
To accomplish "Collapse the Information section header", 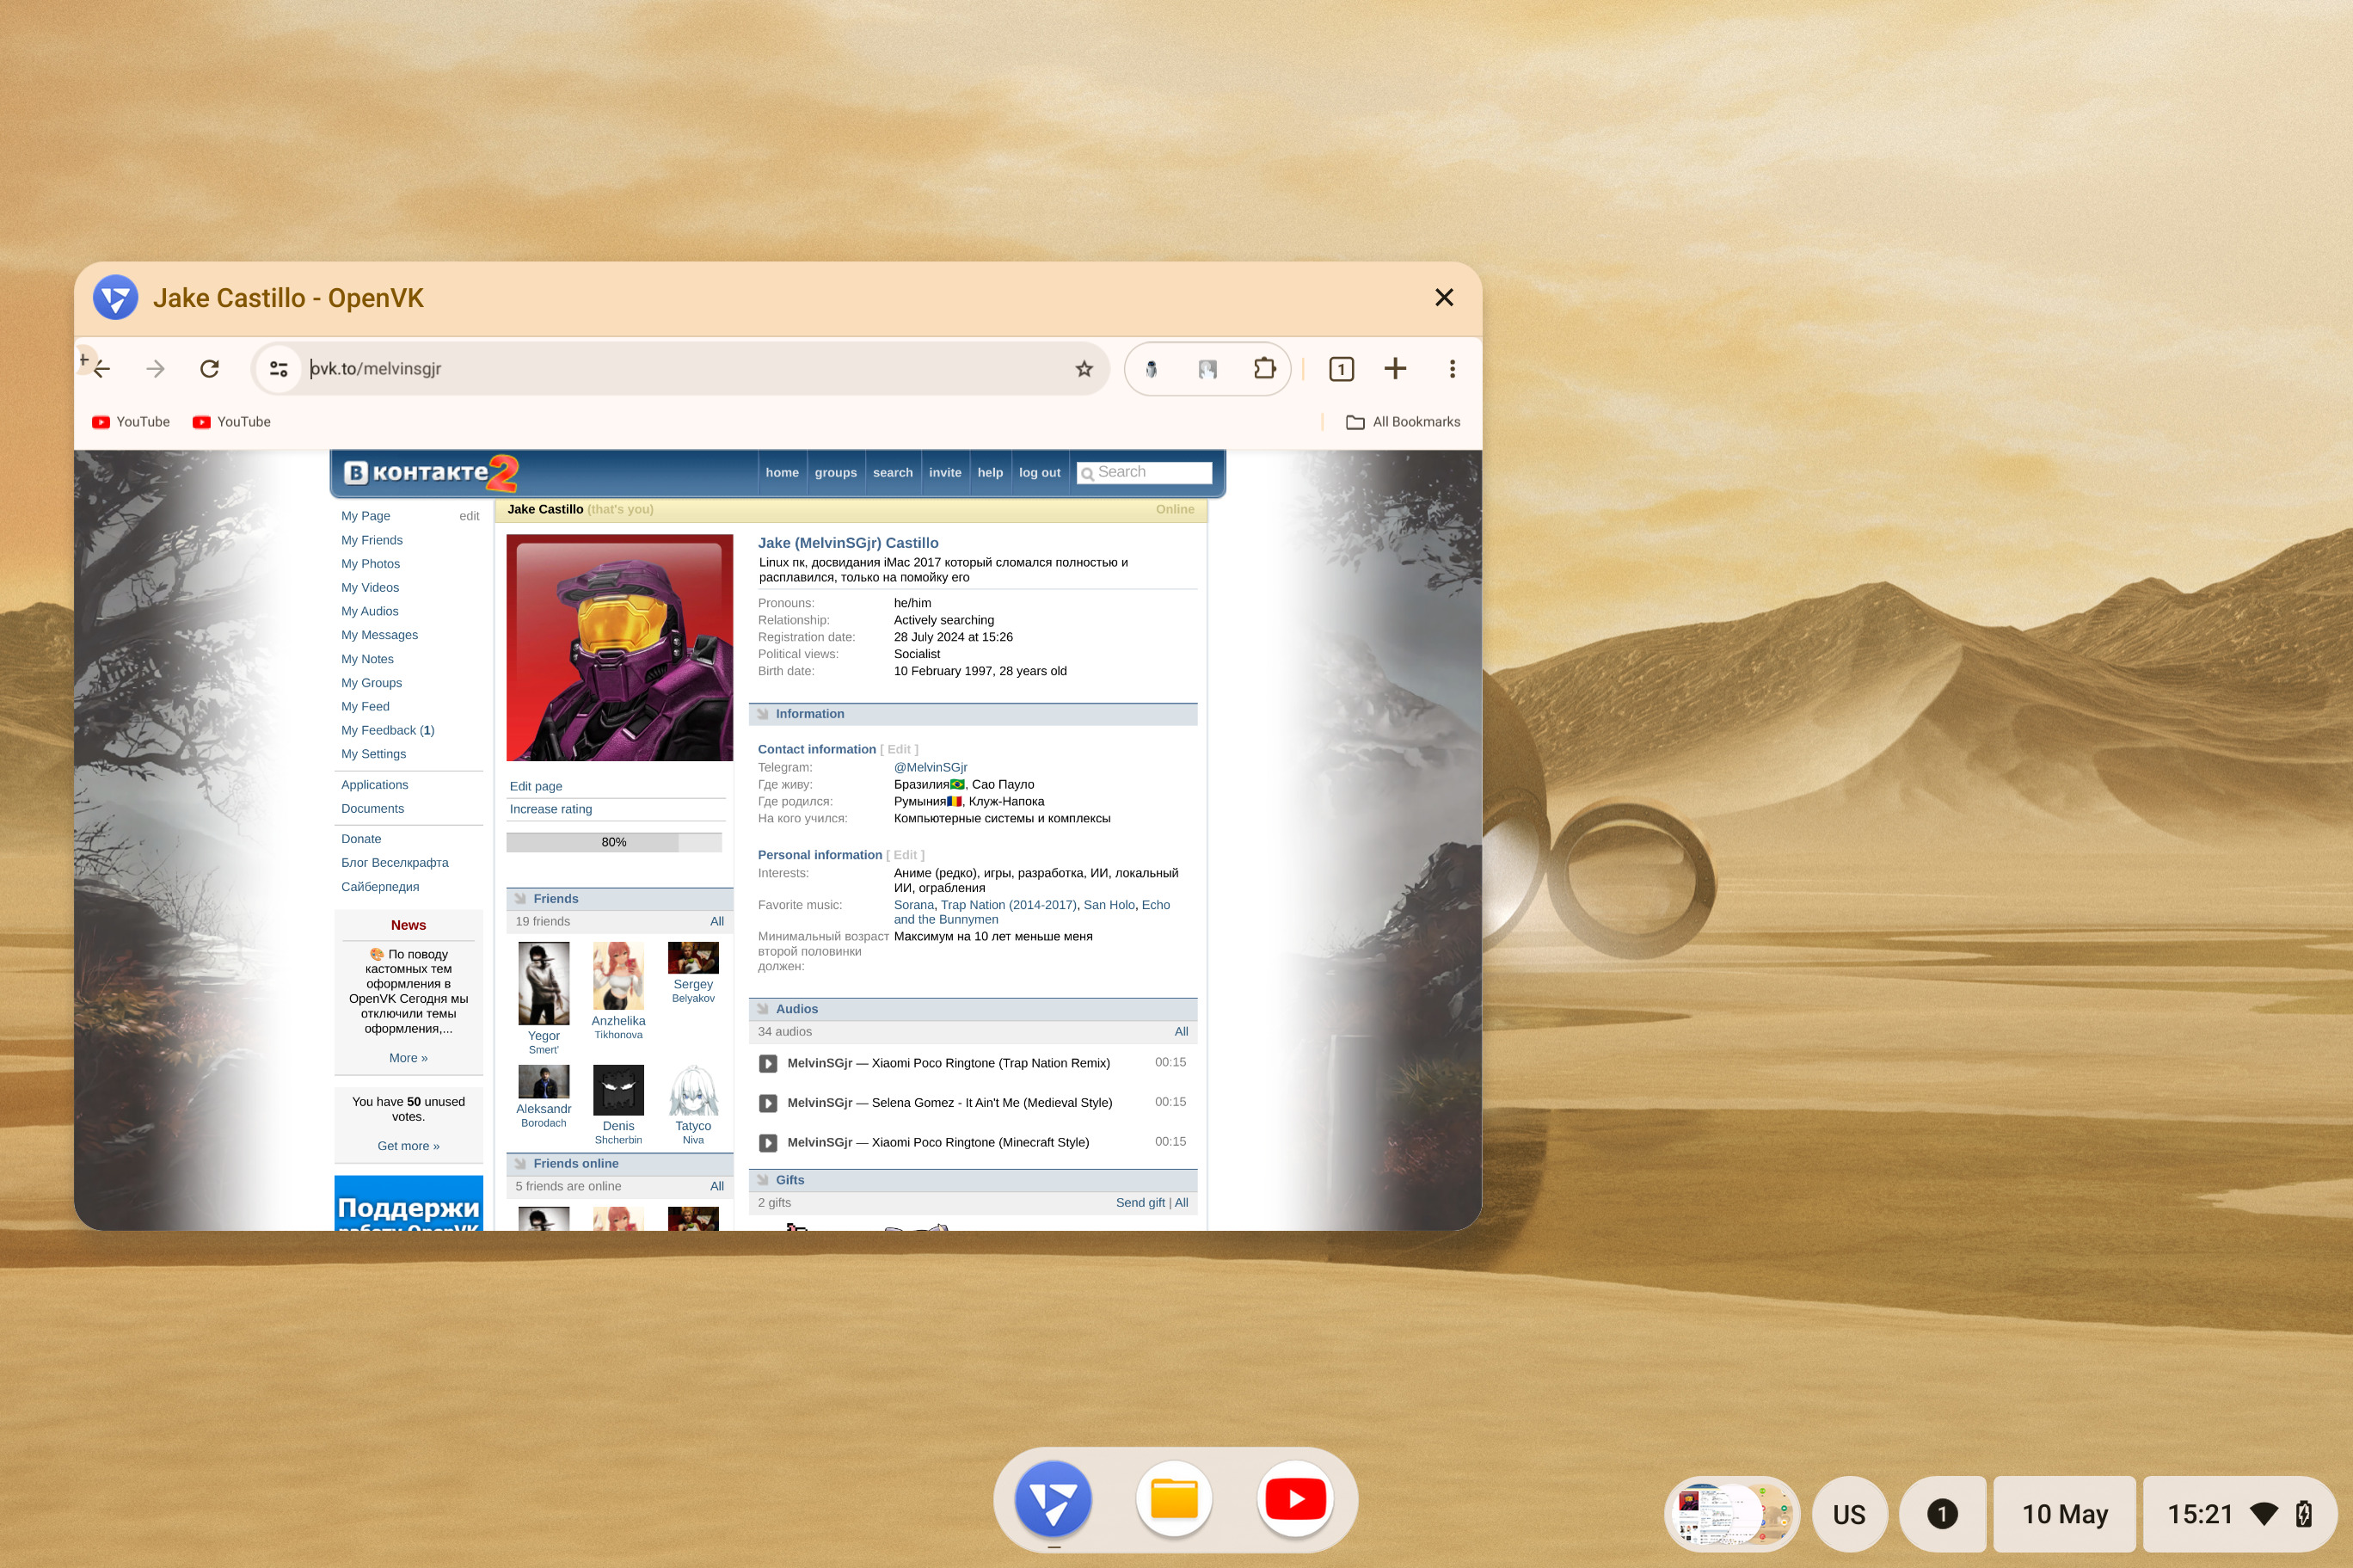I will [808, 714].
